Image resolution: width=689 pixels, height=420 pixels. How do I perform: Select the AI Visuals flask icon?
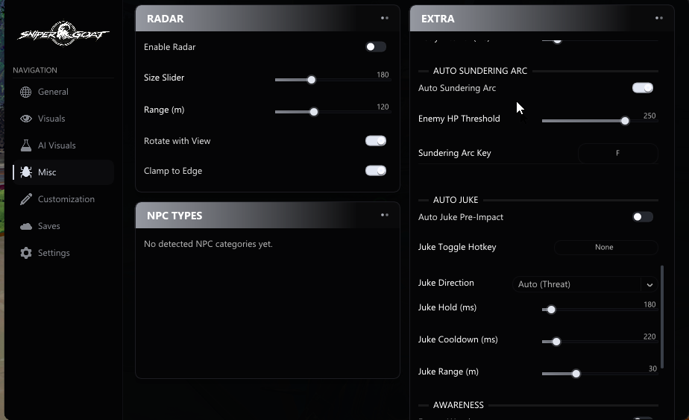click(x=25, y=145)
